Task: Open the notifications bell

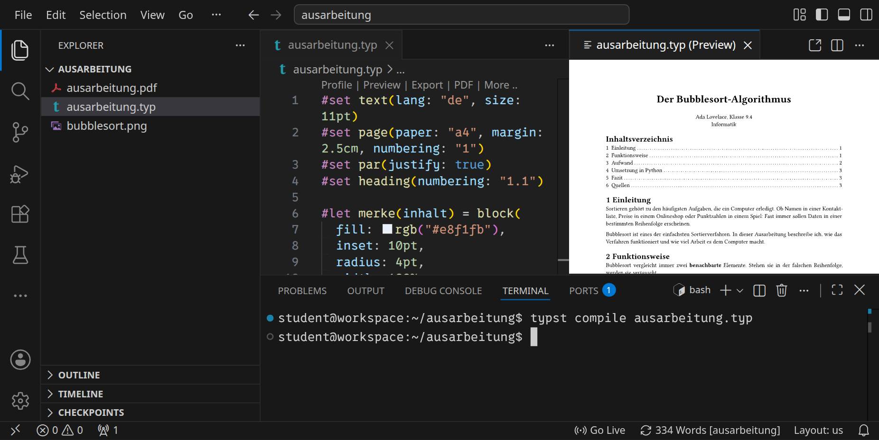Action: (x=864, y=430)
